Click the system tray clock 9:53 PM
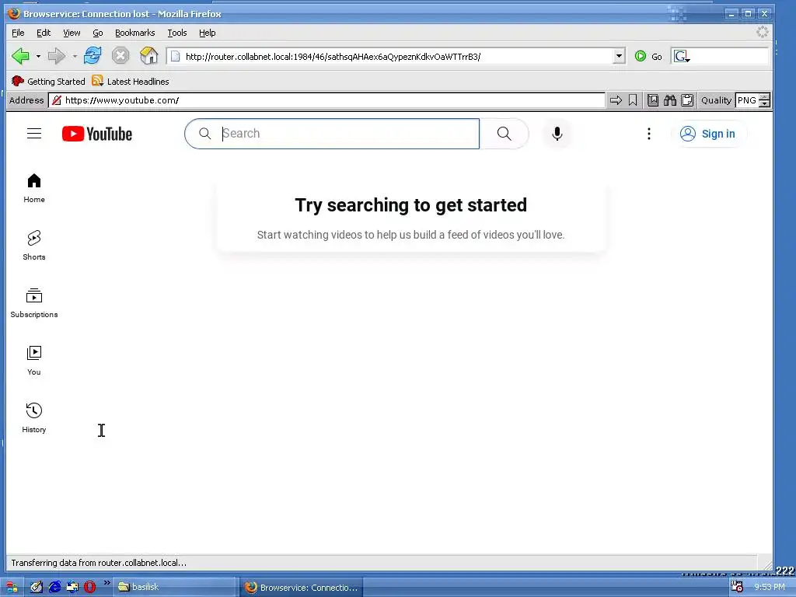 click(769, 587)
